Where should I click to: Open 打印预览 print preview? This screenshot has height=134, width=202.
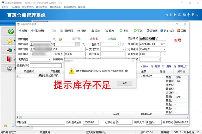[67, 31]
